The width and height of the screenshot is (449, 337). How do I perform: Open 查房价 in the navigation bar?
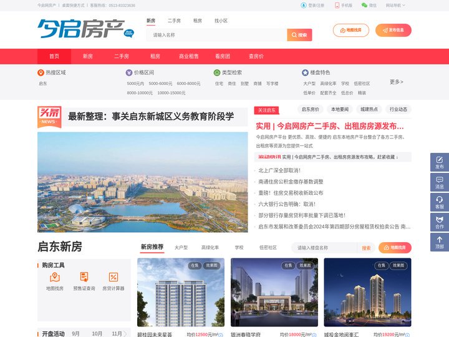pyautogui.click(x=256, y=56)
